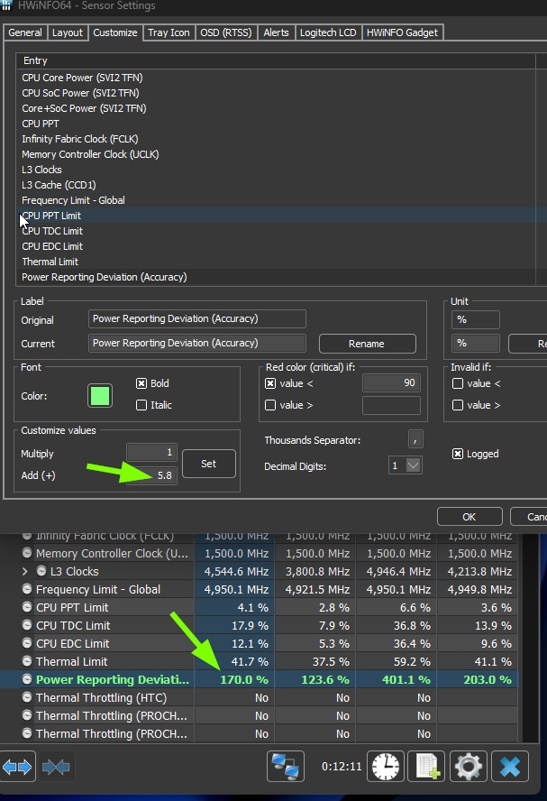Click the green font Color swatch
This screenshot has height=801, width=547.
[x=99, y=396]
